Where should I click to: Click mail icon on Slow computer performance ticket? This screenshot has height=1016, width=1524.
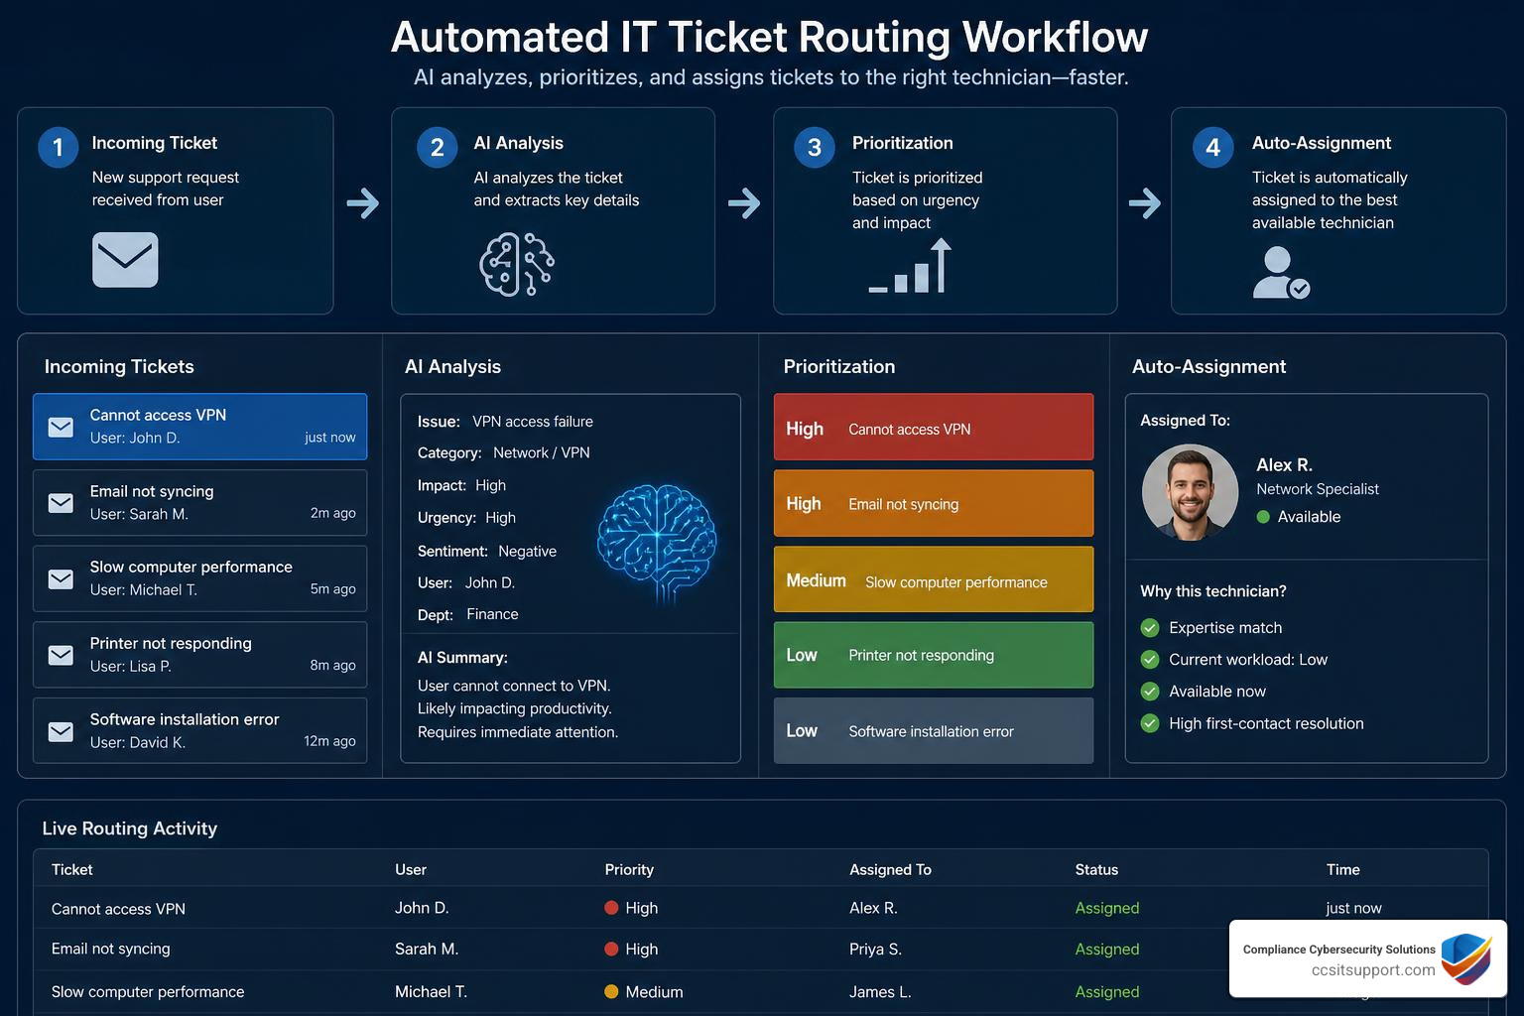(61, 579)
